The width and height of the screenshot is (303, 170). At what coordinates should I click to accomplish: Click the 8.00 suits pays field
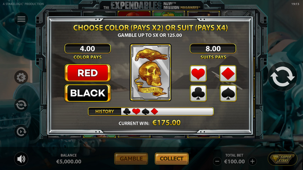pos(213,48)
